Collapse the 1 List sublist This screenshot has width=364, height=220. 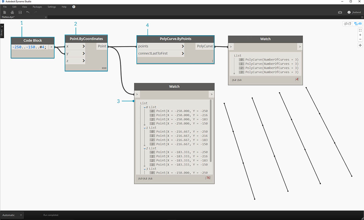pyautogui.click(x=144, y=128)
